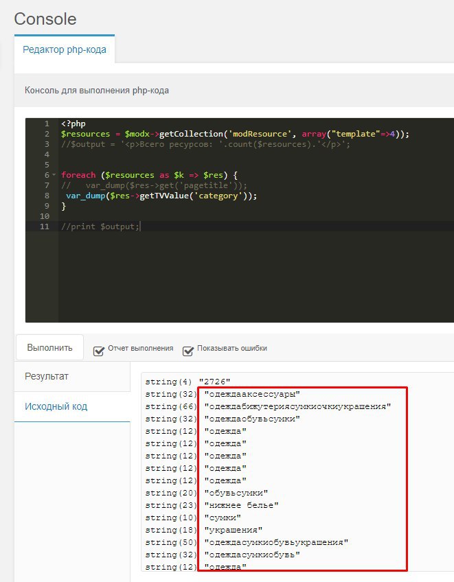Click the string(23) length label in the output

click(x=171, y=505)
